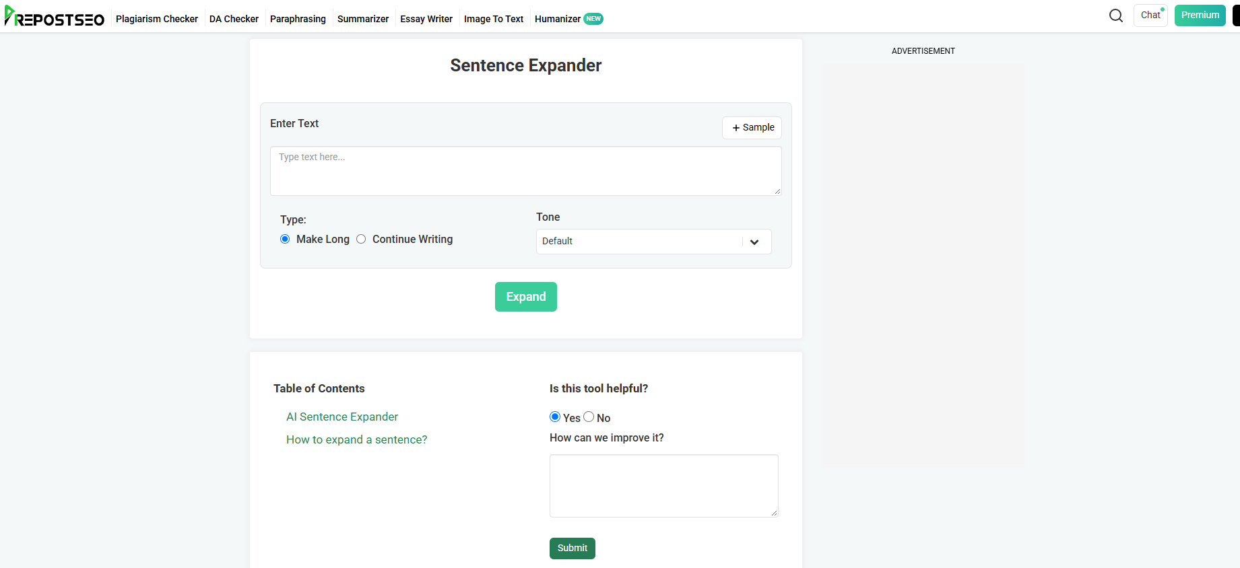
Task: Focus the Enter Text textarea
Action: pos(526,171)
